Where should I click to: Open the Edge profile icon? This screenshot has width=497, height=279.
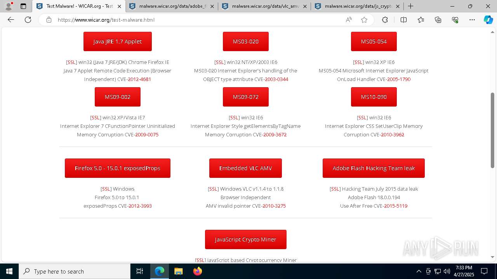click(9, 6)
